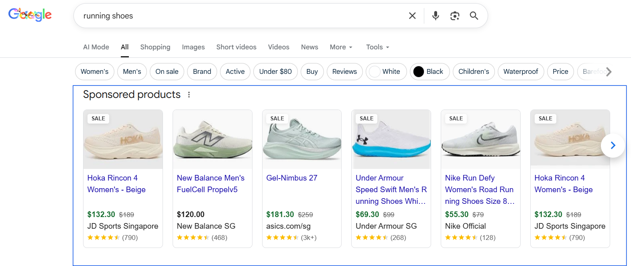Expand more filter chips with the chevron
This screenshot has height=266, width=631.
[x=609, y=72]
